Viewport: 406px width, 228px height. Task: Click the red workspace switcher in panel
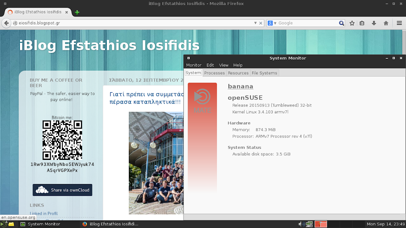pyautogui.click(x=321, y=224)
